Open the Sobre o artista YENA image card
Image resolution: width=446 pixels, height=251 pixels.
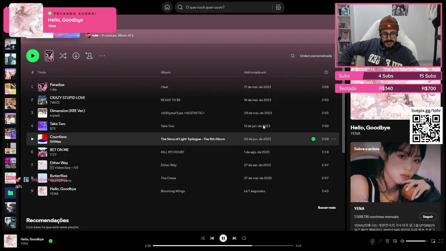coord(395,172)
